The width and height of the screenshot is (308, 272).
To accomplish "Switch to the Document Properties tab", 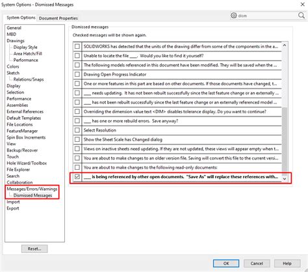I will [58, 18].
